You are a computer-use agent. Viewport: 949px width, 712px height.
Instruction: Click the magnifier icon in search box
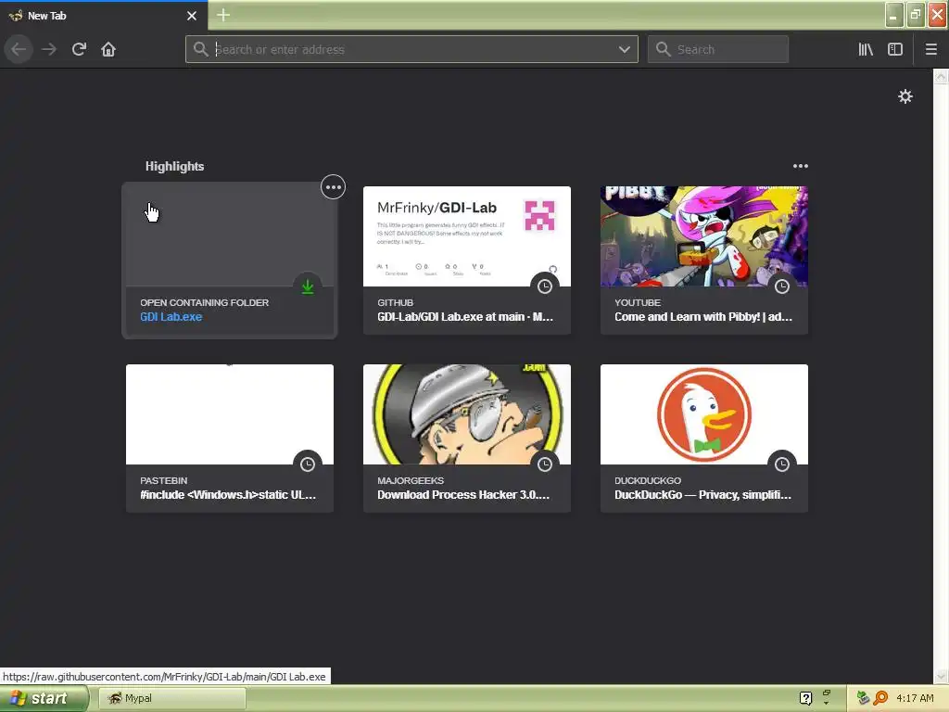click(664, 49)
